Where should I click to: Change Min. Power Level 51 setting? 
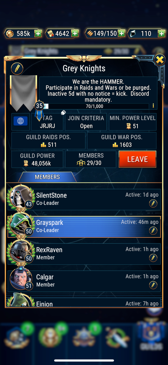point(133,122)
